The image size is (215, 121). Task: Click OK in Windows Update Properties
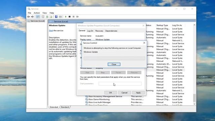click(111, 93)
